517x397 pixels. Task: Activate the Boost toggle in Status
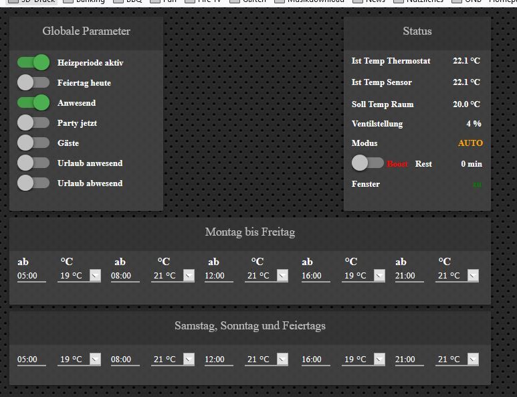coord(368,163)
